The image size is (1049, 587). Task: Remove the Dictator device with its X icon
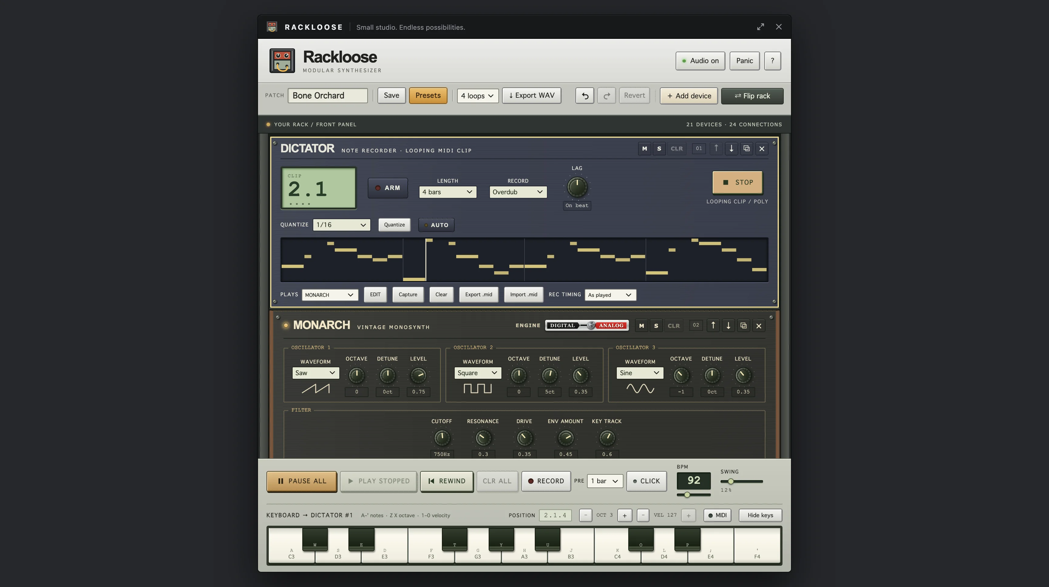[x=762, y=149]
